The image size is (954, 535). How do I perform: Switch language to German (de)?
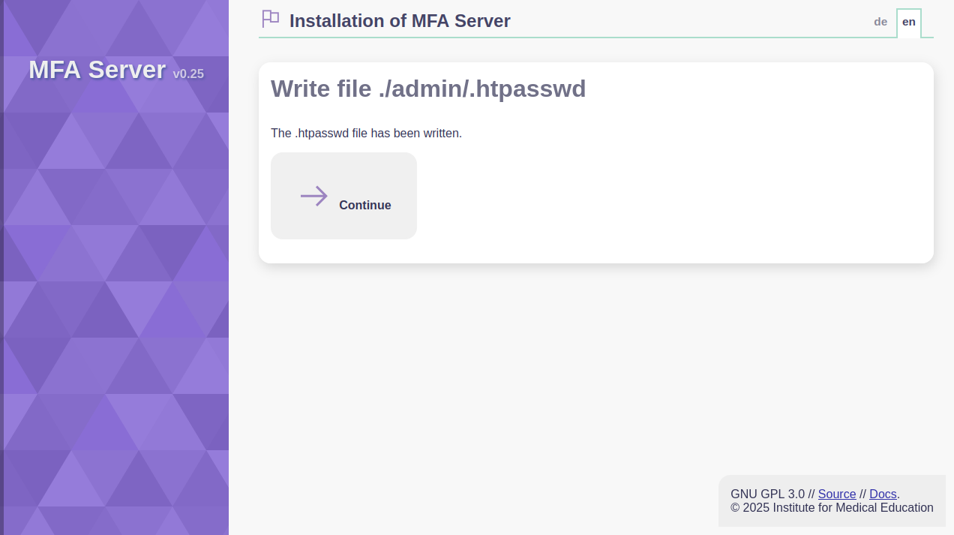tap(880, 22)
